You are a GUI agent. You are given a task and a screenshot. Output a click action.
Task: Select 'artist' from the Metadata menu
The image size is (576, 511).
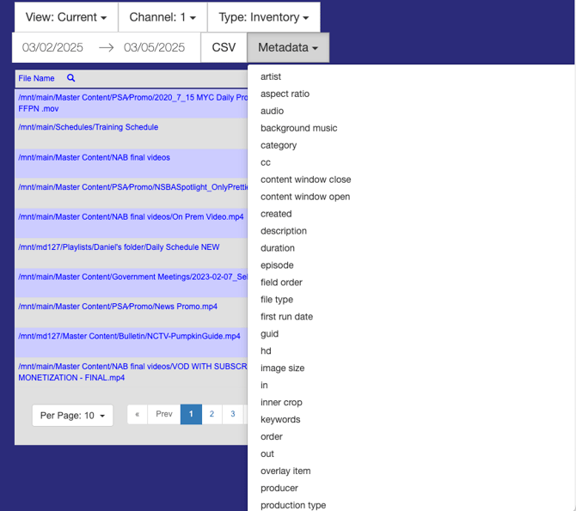click(271, 76)
